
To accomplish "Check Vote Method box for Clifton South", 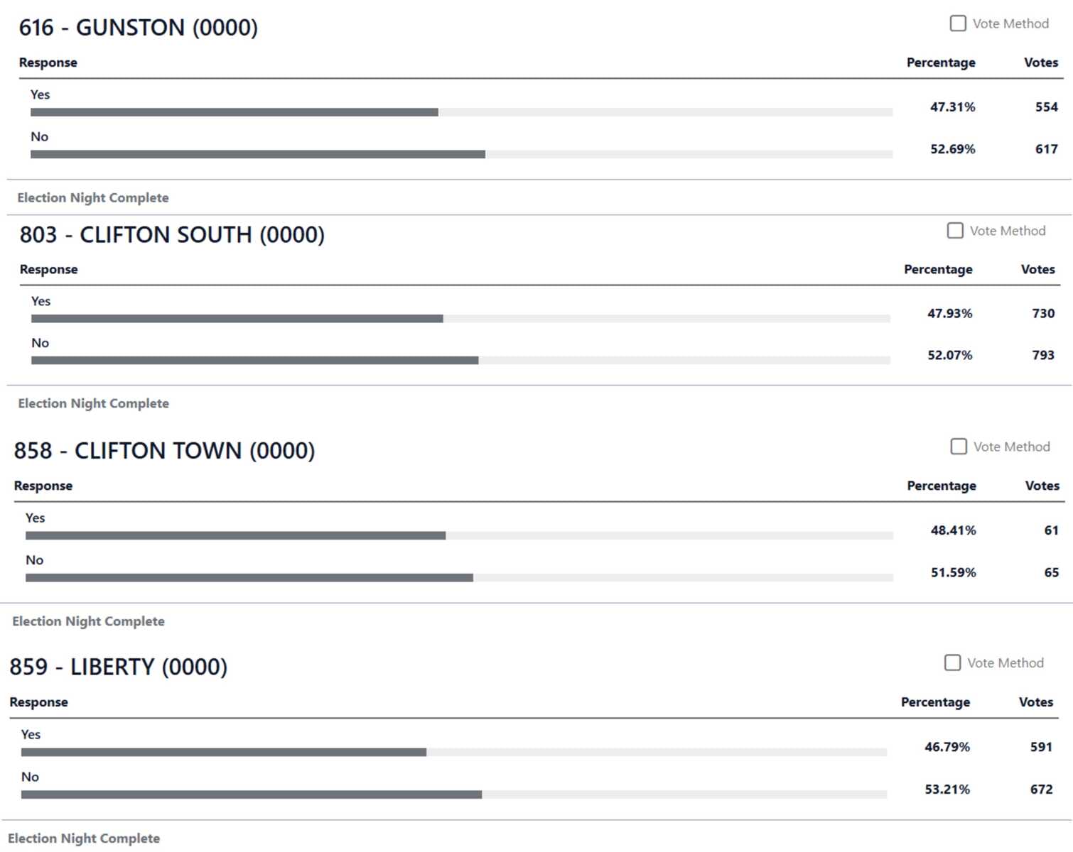I will click(955, 231).
